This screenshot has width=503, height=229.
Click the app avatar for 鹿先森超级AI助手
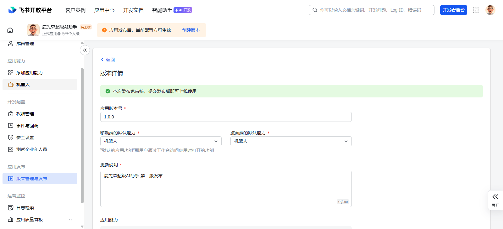pos(33,30)
